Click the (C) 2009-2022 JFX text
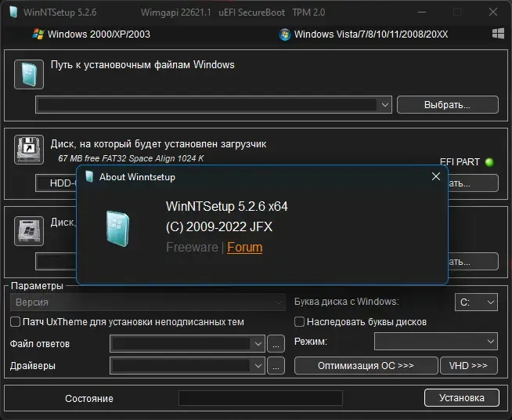The image size is (512, 420). 219,226
